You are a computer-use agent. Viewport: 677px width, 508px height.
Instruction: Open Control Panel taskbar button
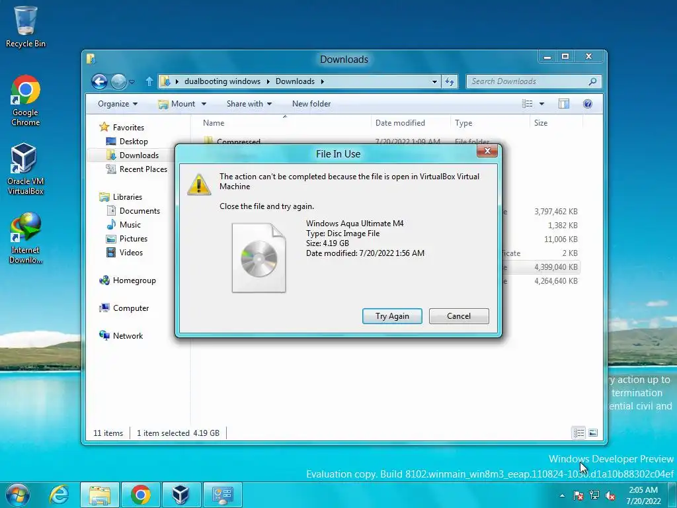point(222,495)
